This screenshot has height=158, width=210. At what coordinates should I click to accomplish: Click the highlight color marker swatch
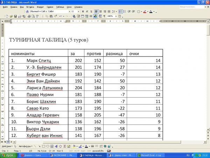coord(145,12)
